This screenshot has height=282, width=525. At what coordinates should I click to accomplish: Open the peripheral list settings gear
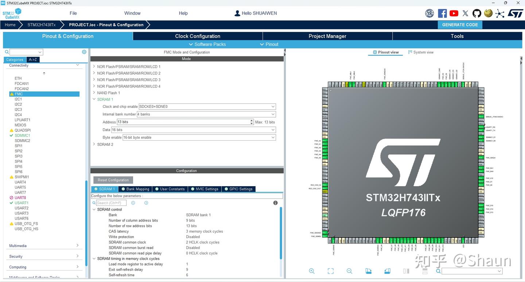84,52
